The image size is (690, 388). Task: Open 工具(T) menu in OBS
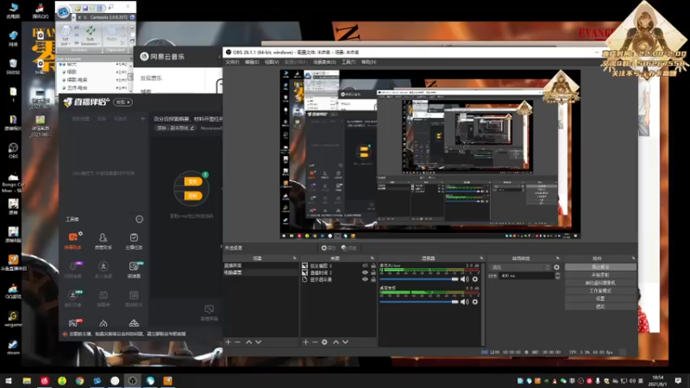pyautogui.click(x=348, y=62)
